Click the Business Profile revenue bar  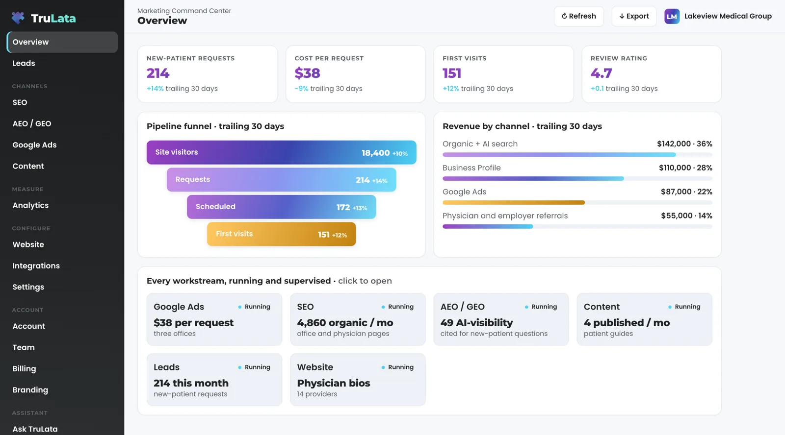pos(577,178)
